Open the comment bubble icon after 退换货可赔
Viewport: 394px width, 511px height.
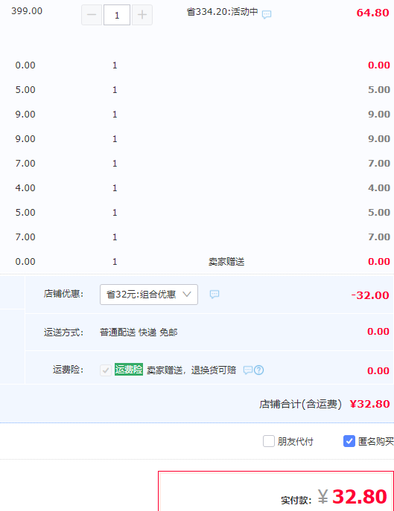(248, 370)
